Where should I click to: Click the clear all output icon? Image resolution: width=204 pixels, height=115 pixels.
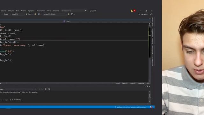[x=46, y=89]
